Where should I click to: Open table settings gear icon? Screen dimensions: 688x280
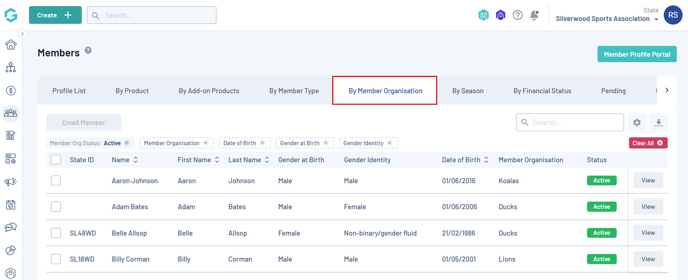click(637, 122)
